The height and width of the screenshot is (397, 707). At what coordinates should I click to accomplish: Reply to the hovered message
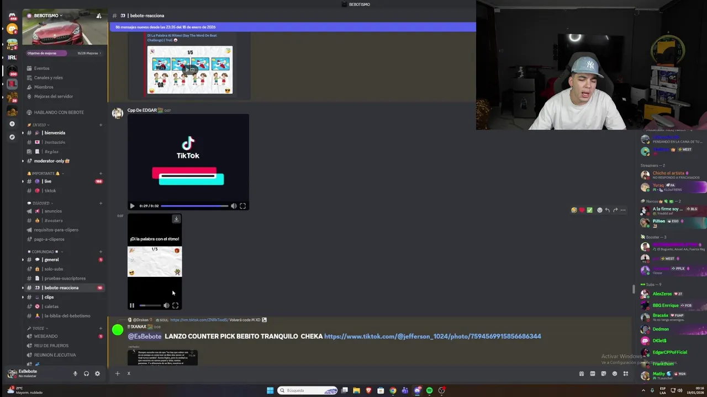[607, 210]
